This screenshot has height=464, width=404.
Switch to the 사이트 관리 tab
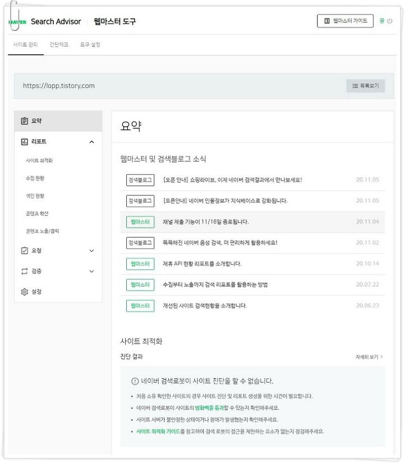[x=25, y=45]
